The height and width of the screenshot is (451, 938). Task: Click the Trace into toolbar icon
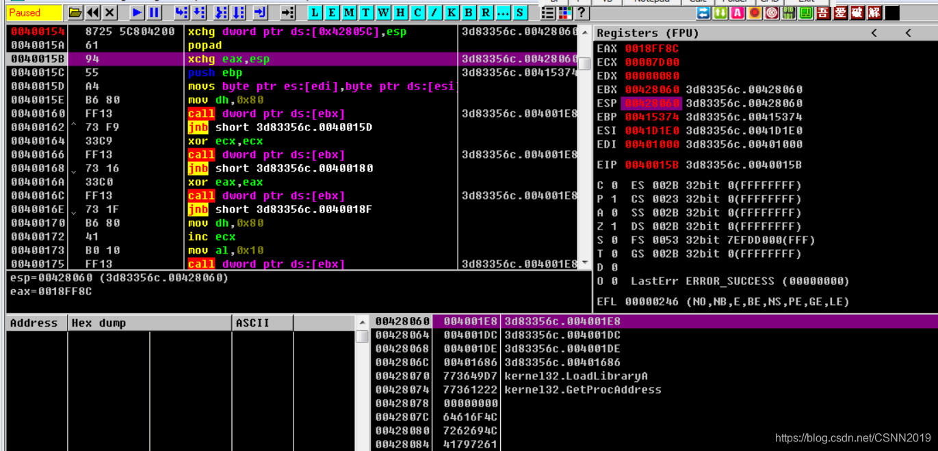point(221,12)
